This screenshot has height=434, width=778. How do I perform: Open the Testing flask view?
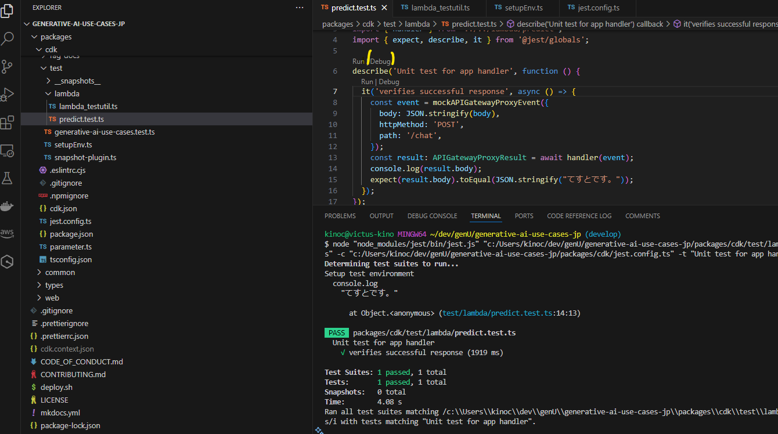(x=8, y=178)
